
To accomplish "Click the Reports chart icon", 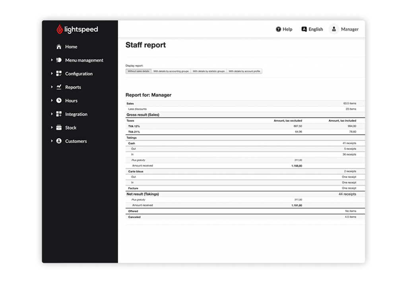I will (x=58, y=87).
